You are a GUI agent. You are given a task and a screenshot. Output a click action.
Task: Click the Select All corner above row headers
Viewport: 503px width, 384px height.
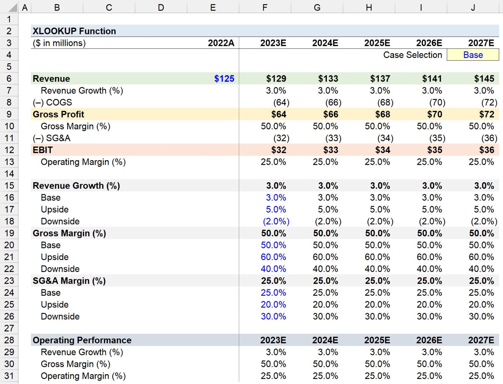click(13, 7)
